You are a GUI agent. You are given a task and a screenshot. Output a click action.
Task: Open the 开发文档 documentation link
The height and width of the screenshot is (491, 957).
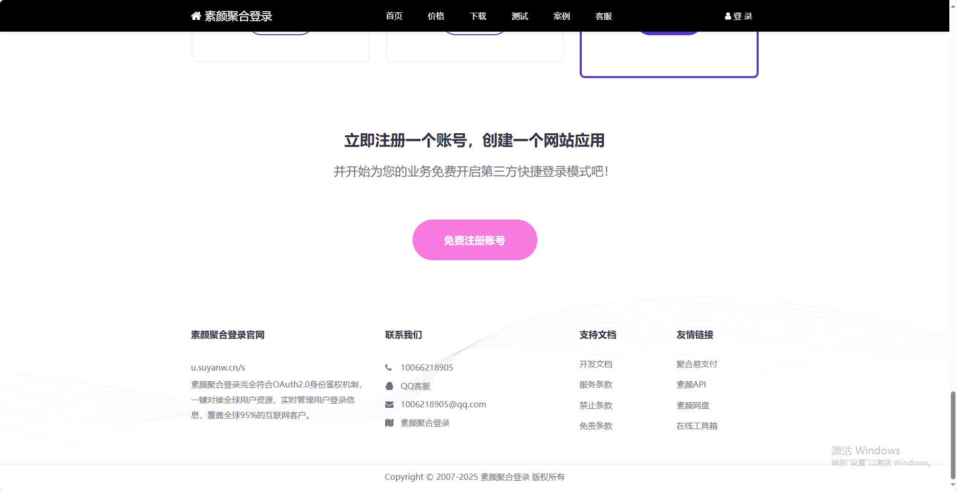pos(596,364)
